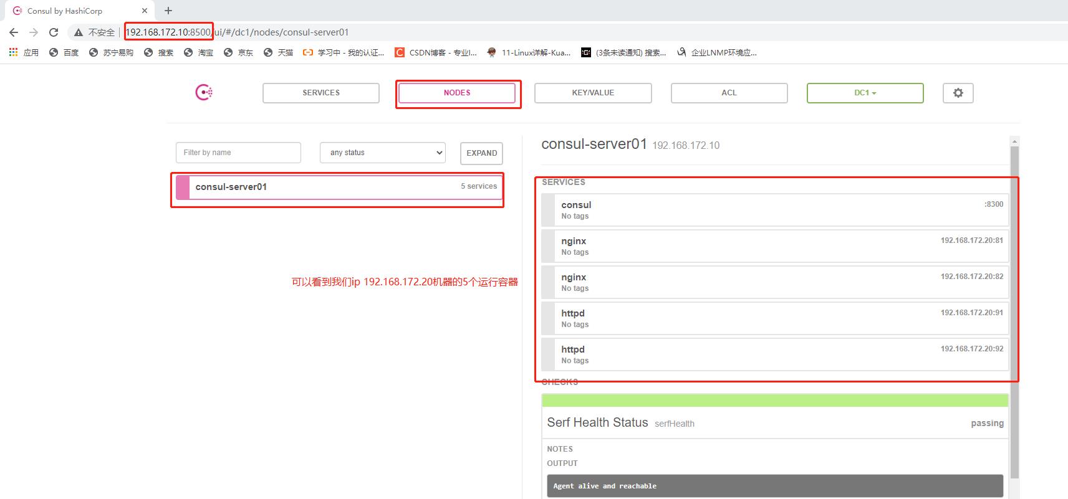Open the (3条未读通知) 搜索 bookmark
This screenshot has width=1068, height=499.
[623, 52]
